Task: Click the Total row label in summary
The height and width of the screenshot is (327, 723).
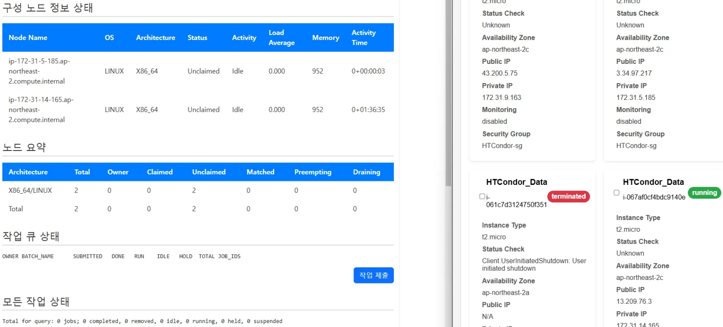Action: click(16, 209)
